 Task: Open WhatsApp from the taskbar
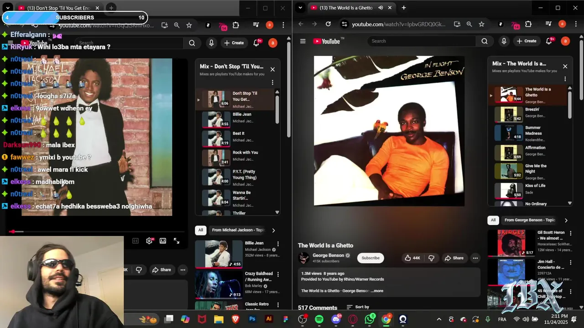(369, 319)
